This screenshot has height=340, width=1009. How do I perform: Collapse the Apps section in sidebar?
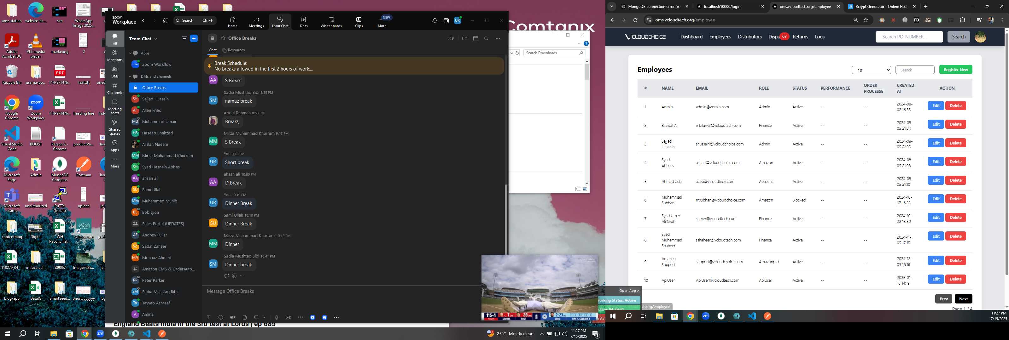tap(130, 53)
